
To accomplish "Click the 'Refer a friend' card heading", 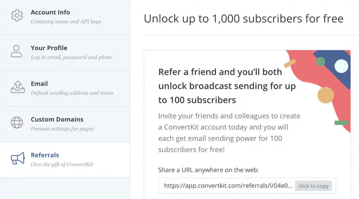I will tap(227, 86).
